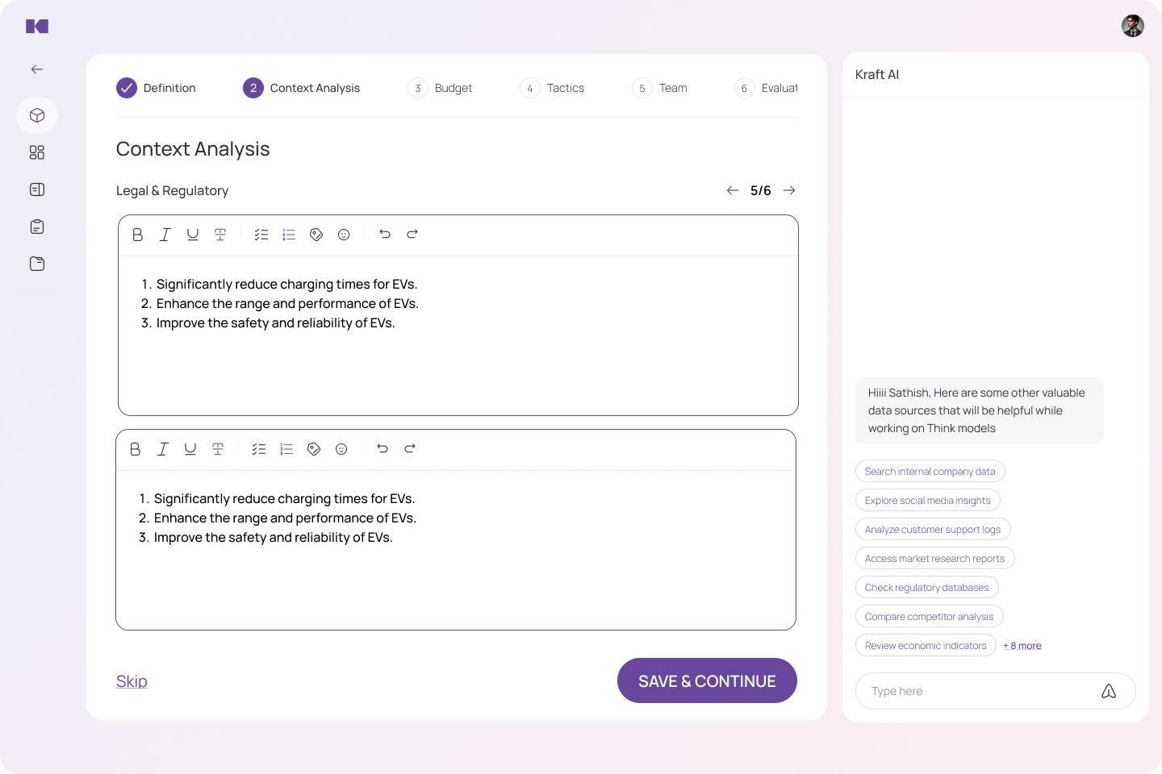Toggle numbered list in the second editor

(x=286, y=449)
